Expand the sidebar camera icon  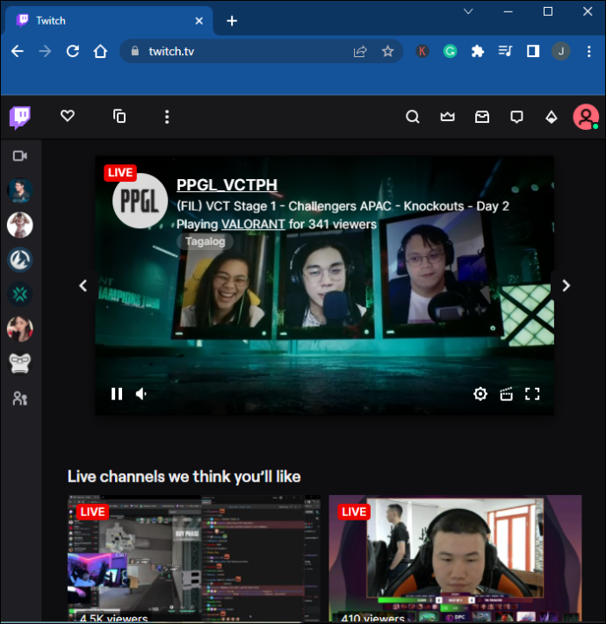tap(20, 155)
